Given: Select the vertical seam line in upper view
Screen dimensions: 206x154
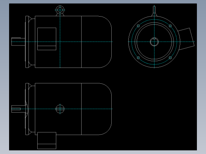Looking at the screenshot, I should pyautogui.click(x=81, y=42).
